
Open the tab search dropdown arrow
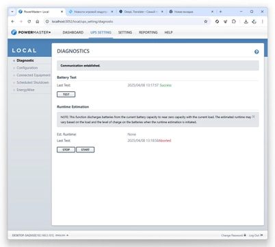tap(12, 12)
